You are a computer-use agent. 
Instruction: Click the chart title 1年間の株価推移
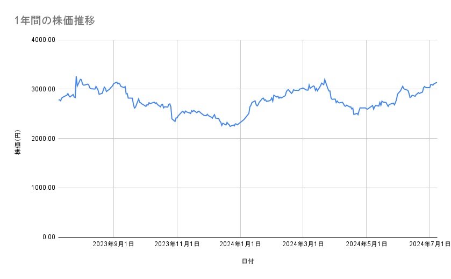(x=55, y=21)
